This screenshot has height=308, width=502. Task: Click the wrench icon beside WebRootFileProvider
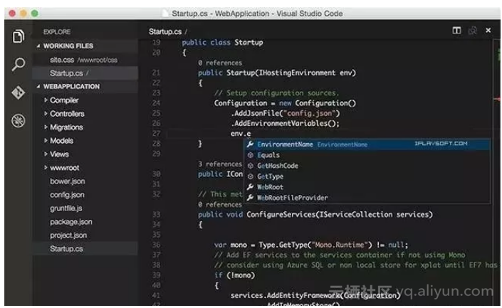click(251, 198)
